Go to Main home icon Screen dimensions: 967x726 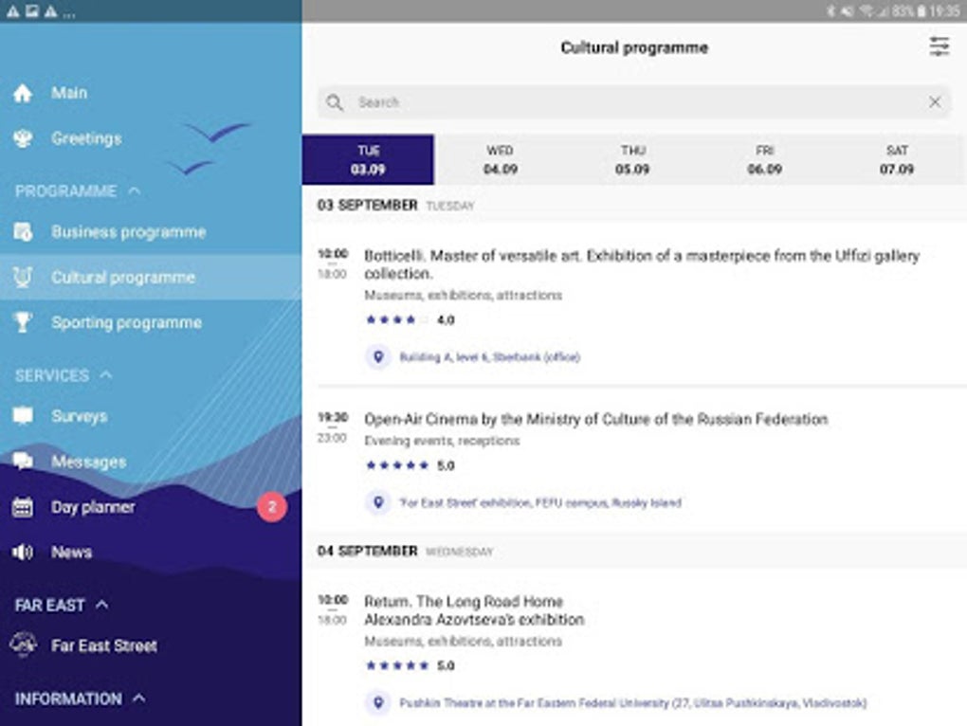[x=23, y=93]
